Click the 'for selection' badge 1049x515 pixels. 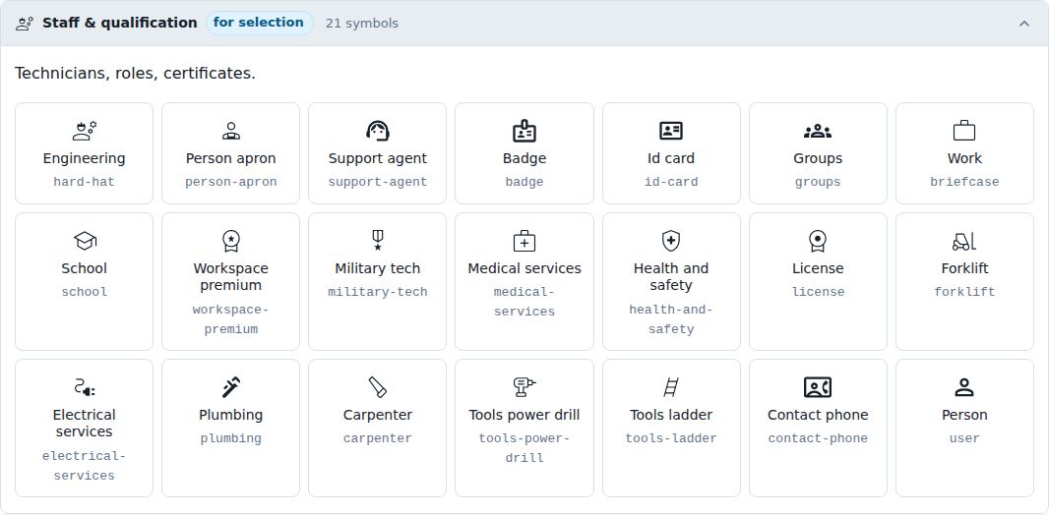tap(258, 23)
